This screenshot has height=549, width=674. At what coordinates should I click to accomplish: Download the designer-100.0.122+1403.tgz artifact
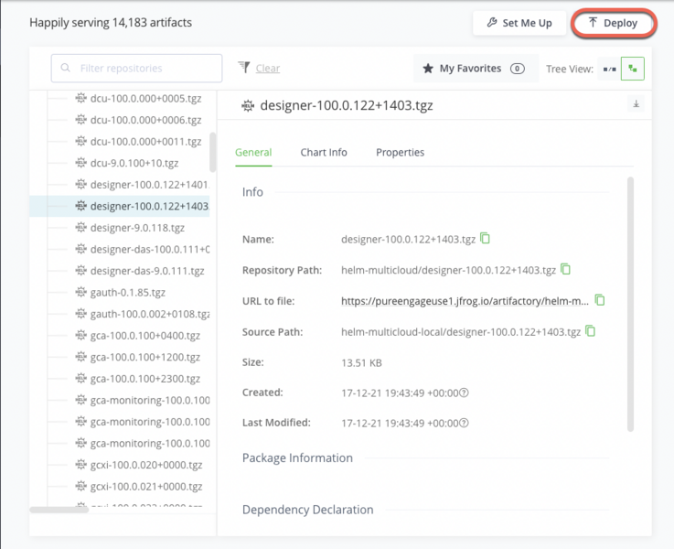(637, 104)
